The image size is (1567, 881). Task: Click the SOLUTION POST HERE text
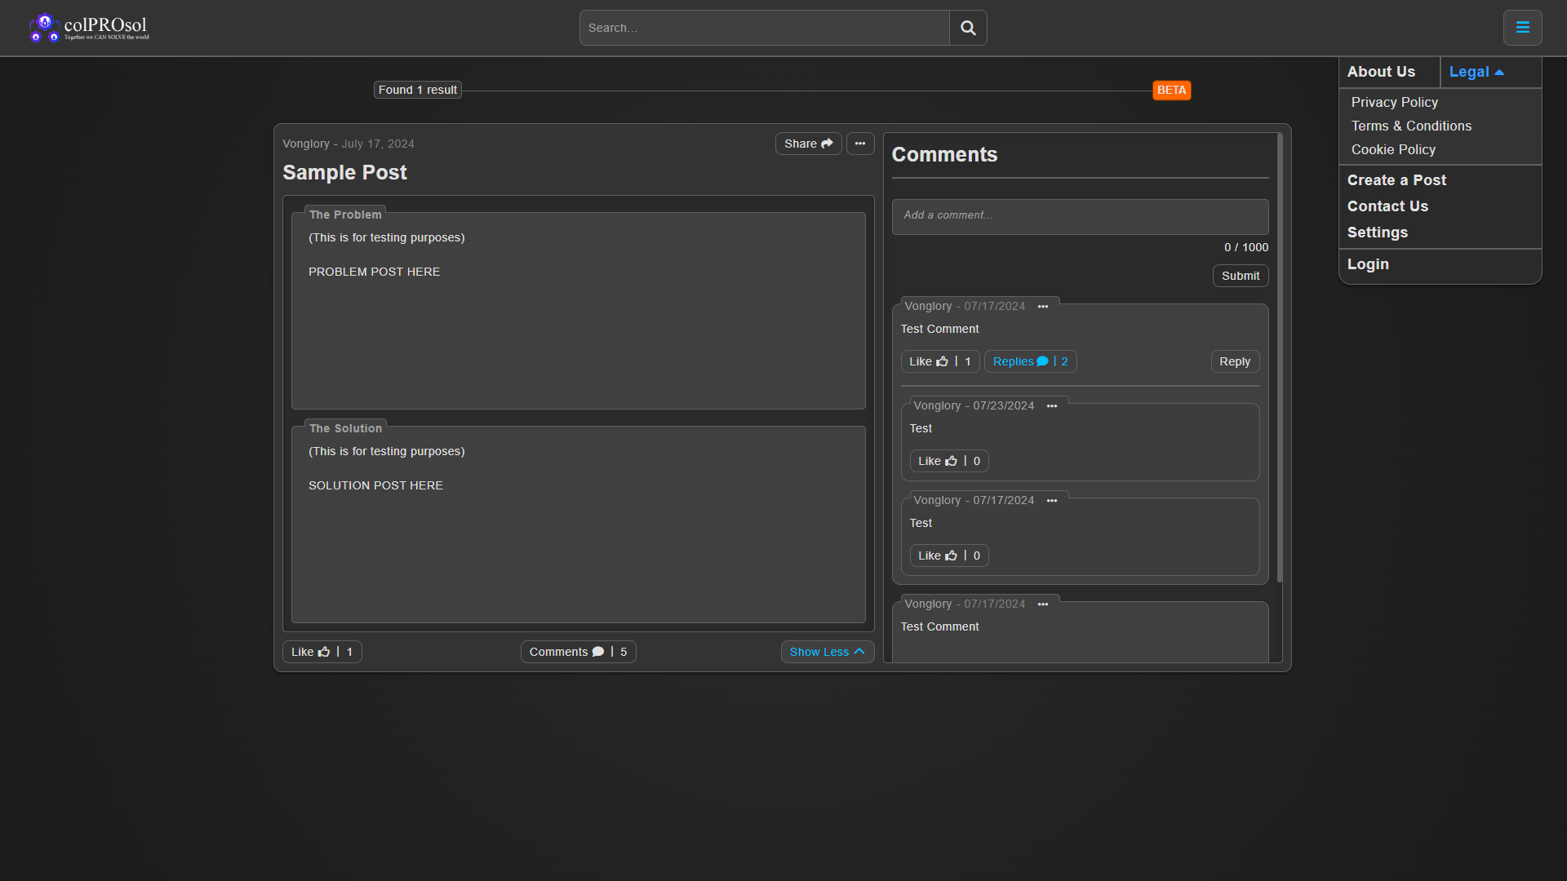[x=375, y=485]
